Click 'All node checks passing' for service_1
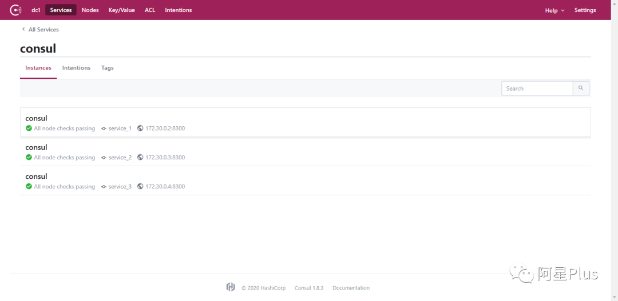Viewport: 618px width, 301px height. [64, 129]
